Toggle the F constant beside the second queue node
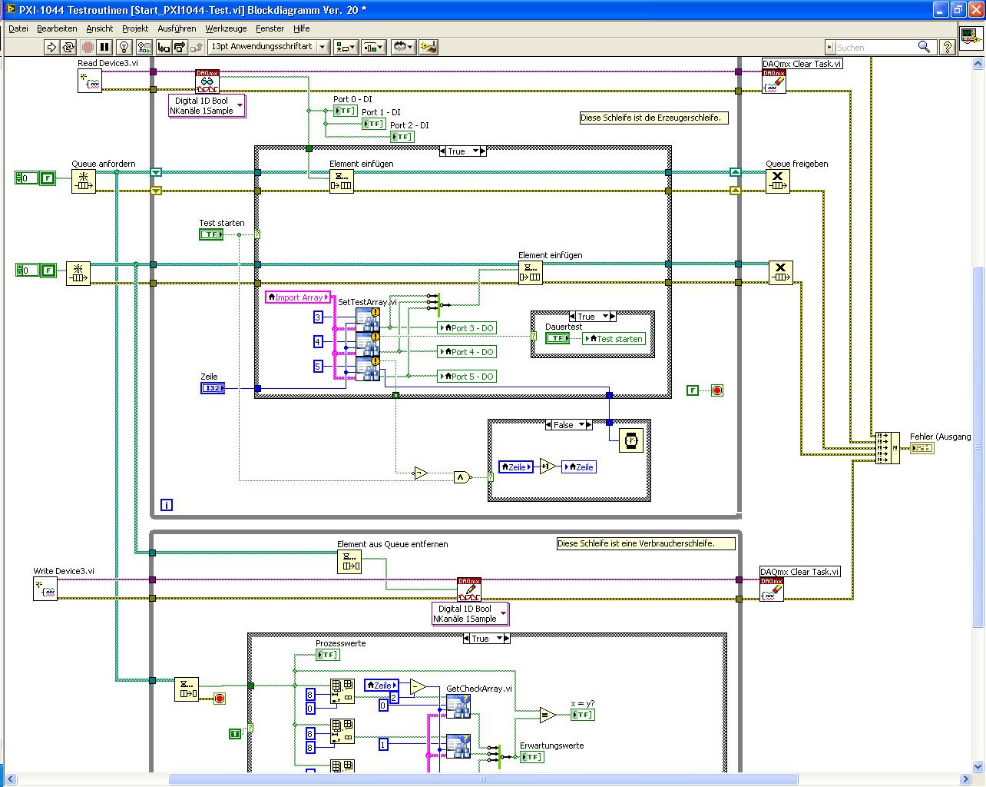Screen dimensions: 986x787 pos(48,271)
